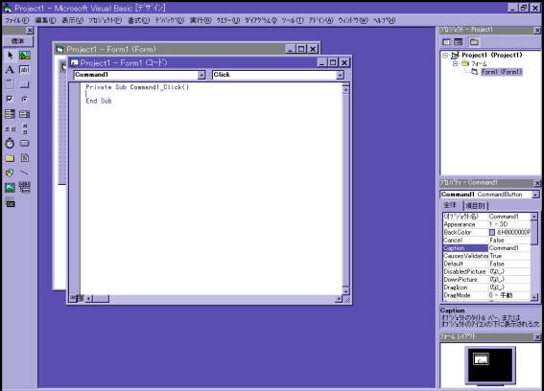This screenshot has height=391, width=544.
Task: Select the Data control tool
Action: [24, 188]
